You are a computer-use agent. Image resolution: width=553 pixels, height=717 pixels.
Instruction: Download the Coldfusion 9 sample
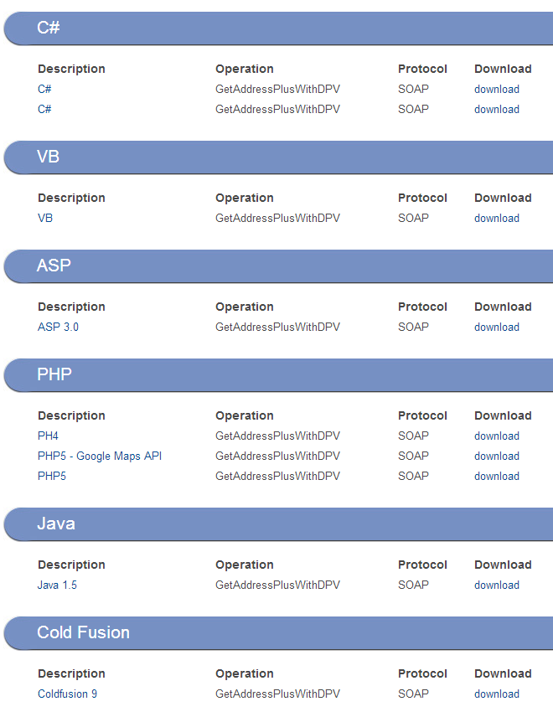pyautogui.click(x=497, y=694)
